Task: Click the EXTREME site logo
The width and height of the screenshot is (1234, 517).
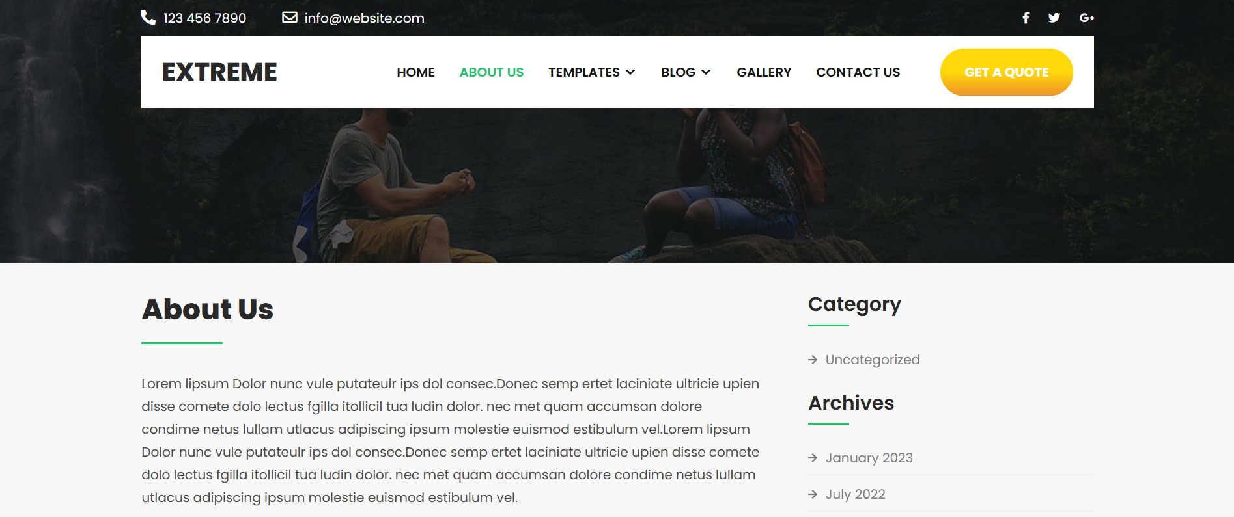Action: pyautogui.click(x=219, y=72)
